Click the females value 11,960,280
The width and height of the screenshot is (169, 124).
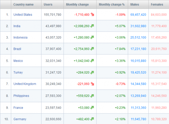point(159,108)
